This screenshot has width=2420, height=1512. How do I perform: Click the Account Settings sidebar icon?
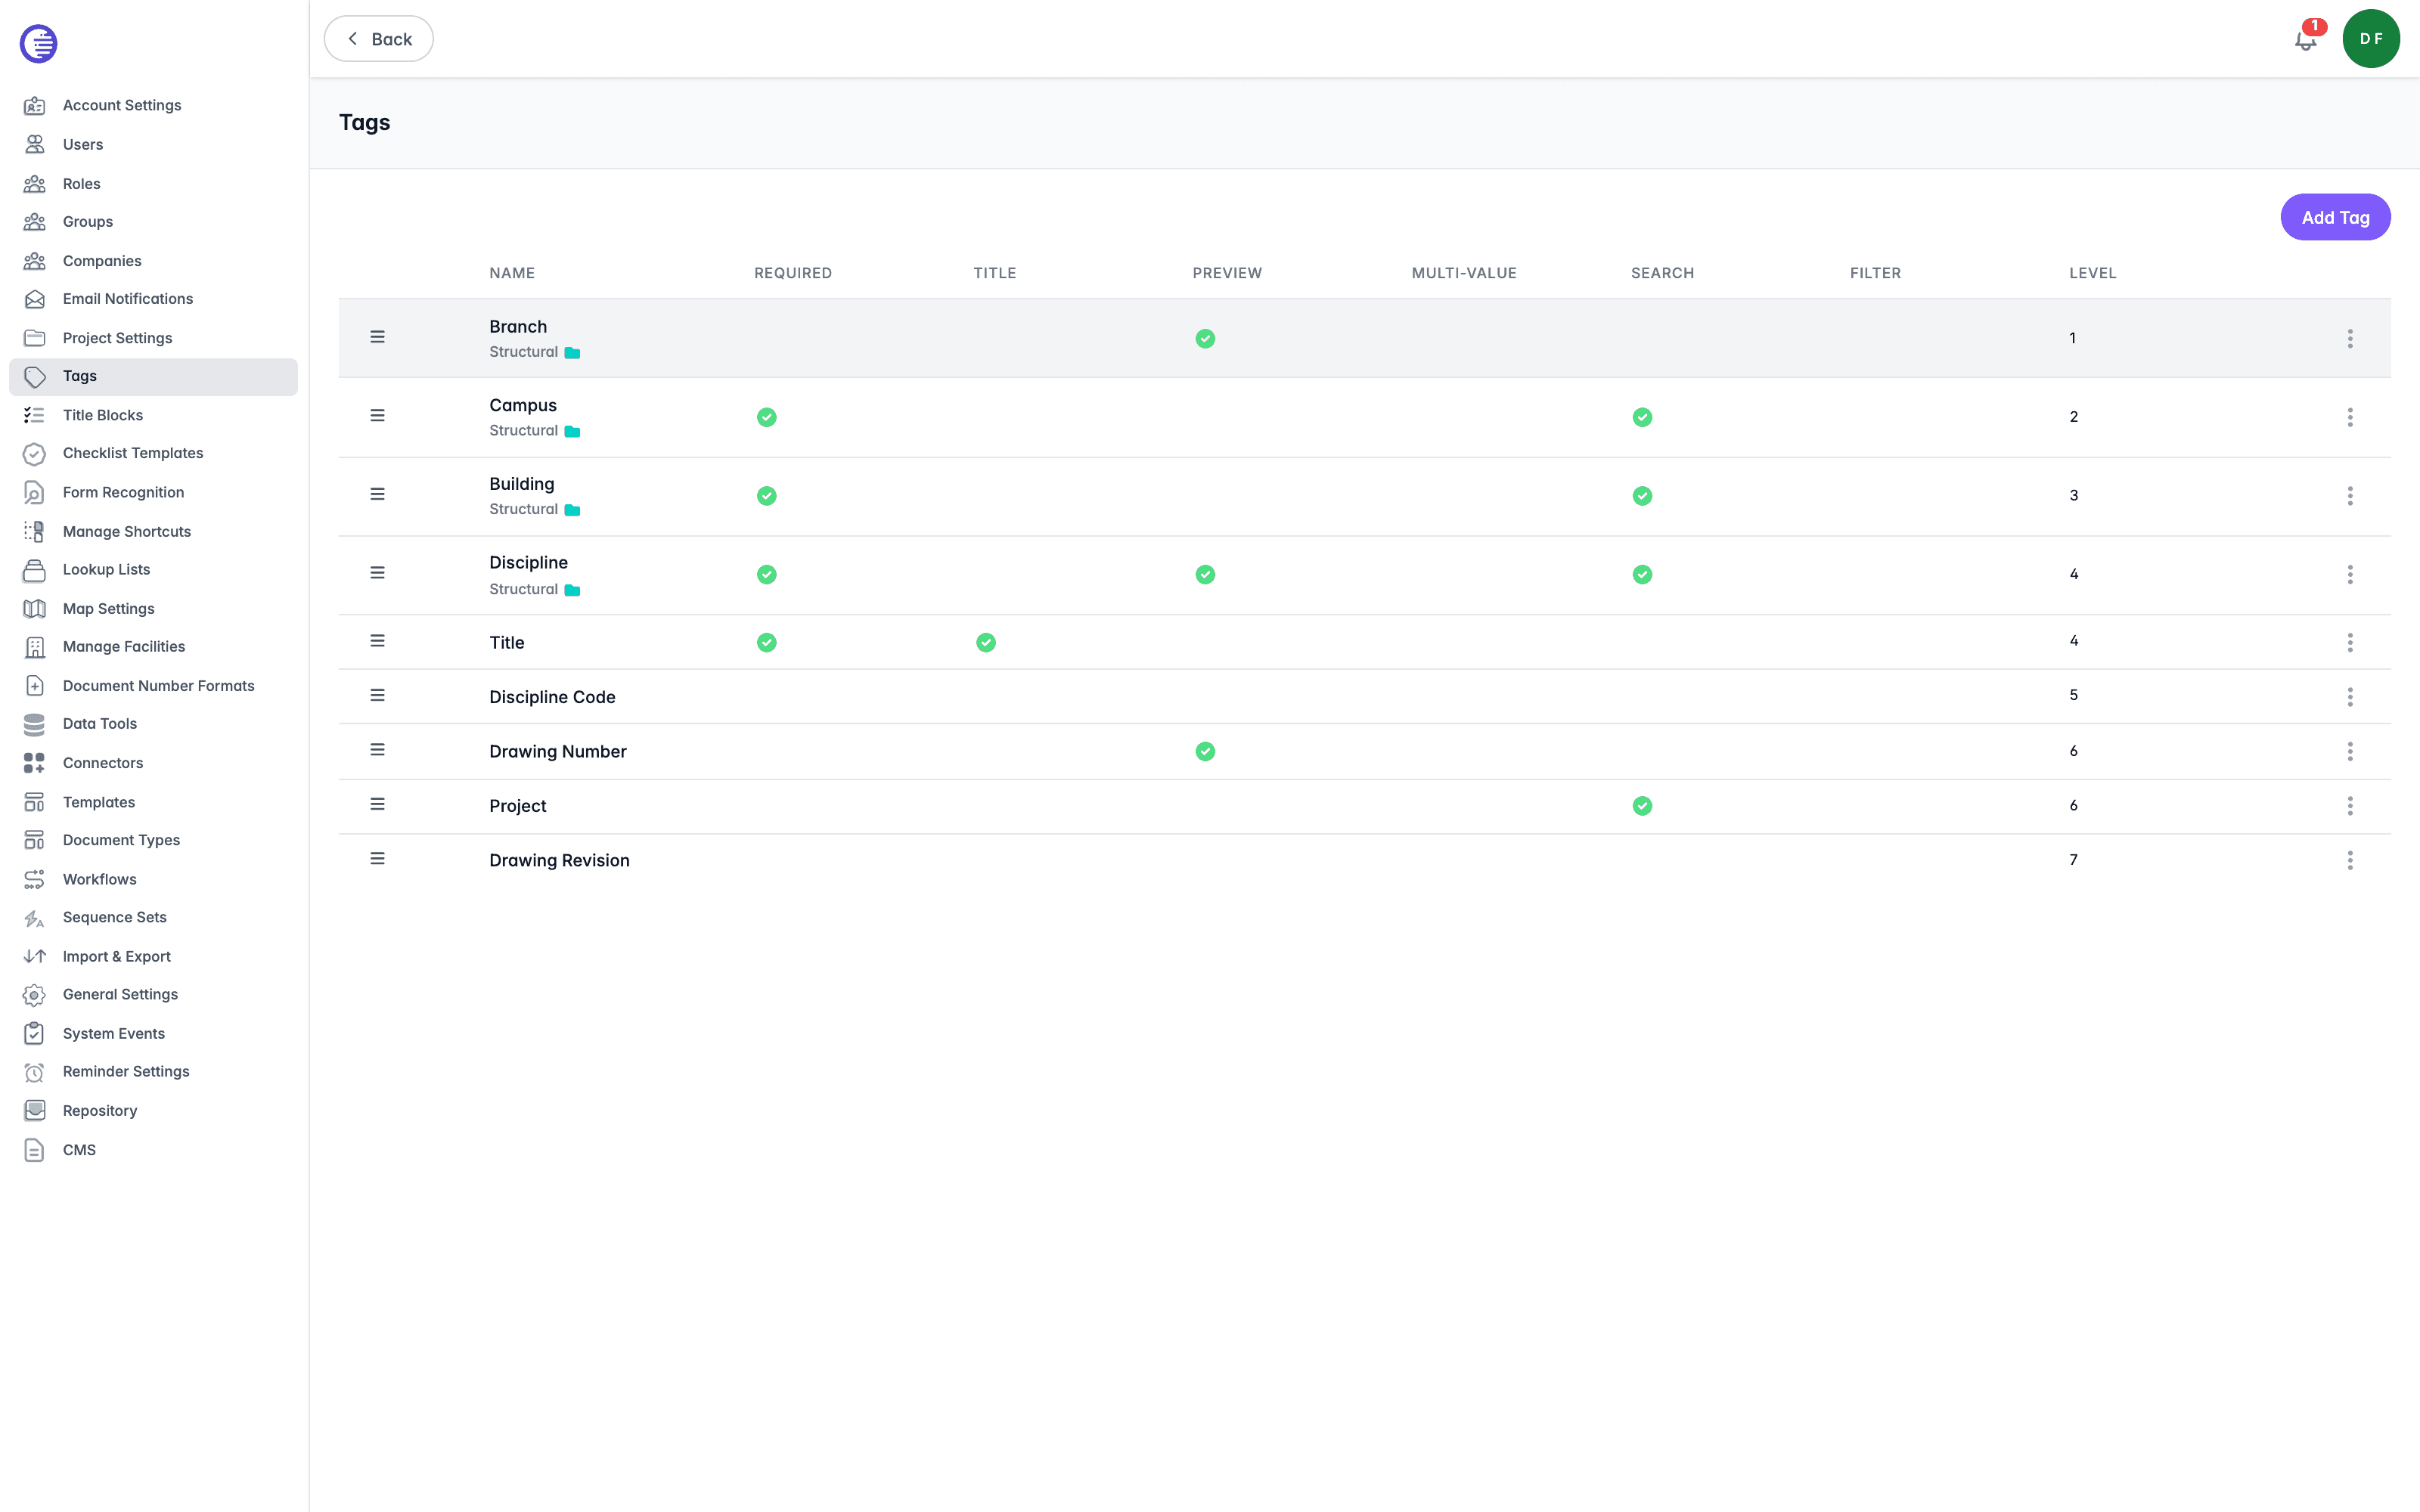(34, 105)
